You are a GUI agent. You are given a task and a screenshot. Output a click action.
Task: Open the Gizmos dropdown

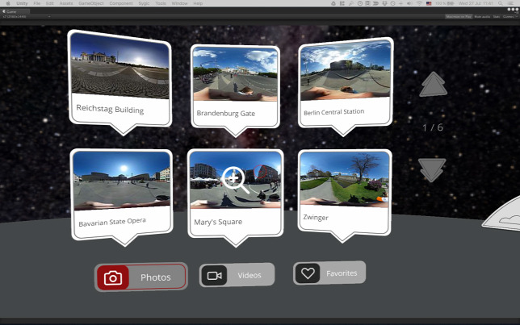pyautogui.click(x=510, y=17)
